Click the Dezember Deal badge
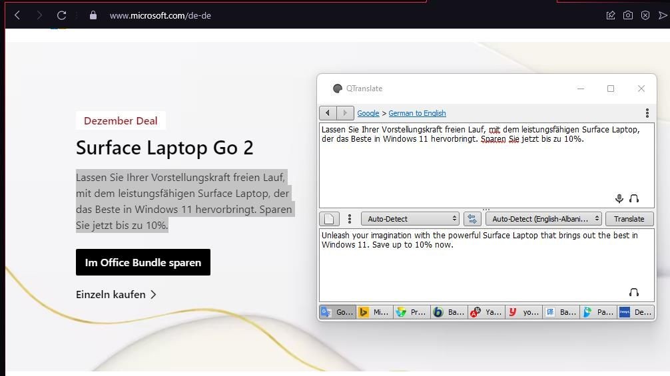 121,120
